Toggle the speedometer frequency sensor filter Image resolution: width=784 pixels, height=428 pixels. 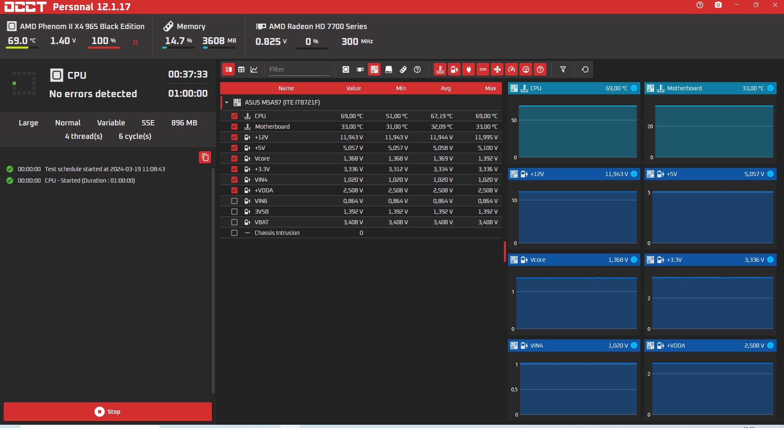[512, 69]
